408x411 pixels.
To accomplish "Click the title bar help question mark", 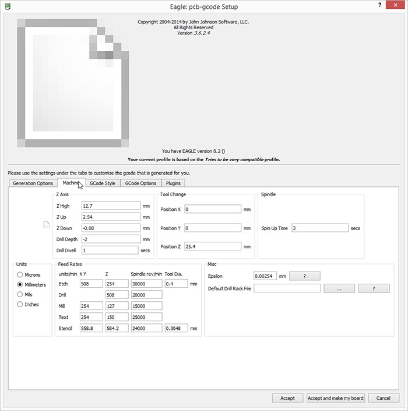I will (x=379, y=5).
